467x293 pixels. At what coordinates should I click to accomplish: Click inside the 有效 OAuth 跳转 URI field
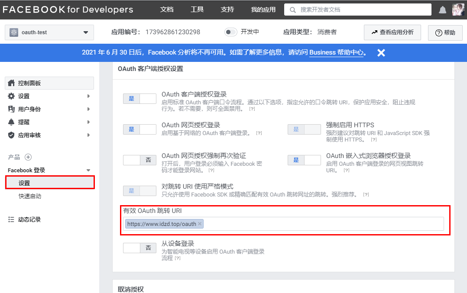click(x=283, y=224)
